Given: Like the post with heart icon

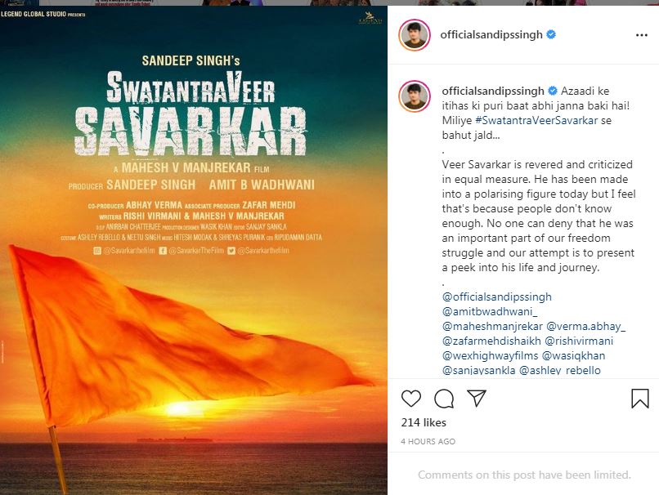Looking at the screenshot, I should click(411, 399).
